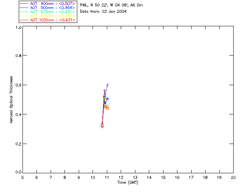The width and height of the screenshot is (240, 192).
Task: Click x-axis tick label 10
Action: [x=93, y=177]
